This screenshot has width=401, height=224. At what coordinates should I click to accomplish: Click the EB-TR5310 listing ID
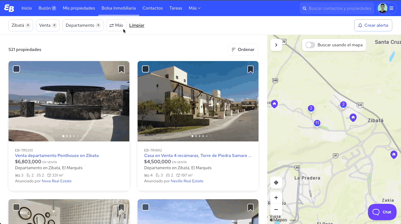click(x=24, y=150)
